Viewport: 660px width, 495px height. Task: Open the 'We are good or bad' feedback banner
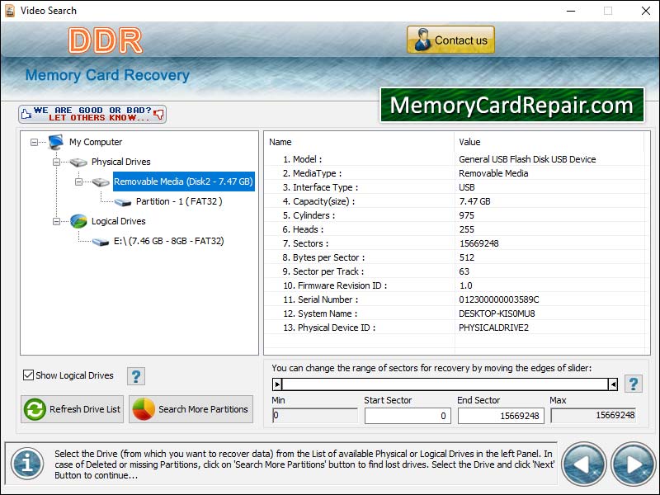pyautogui.click(x=92, y=114)
